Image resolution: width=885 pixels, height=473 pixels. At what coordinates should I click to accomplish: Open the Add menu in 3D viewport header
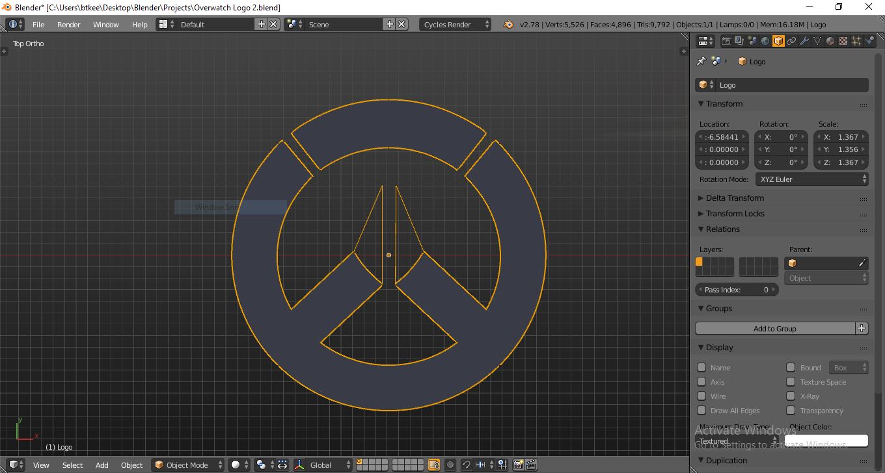pos(102,465)
